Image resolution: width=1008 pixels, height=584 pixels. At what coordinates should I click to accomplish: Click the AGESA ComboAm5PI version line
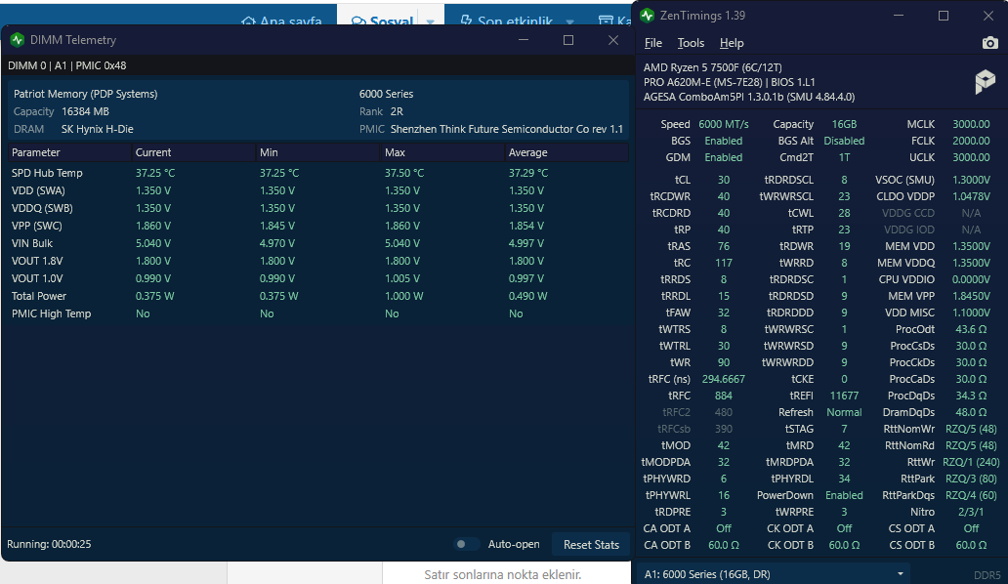click(749, 97)
